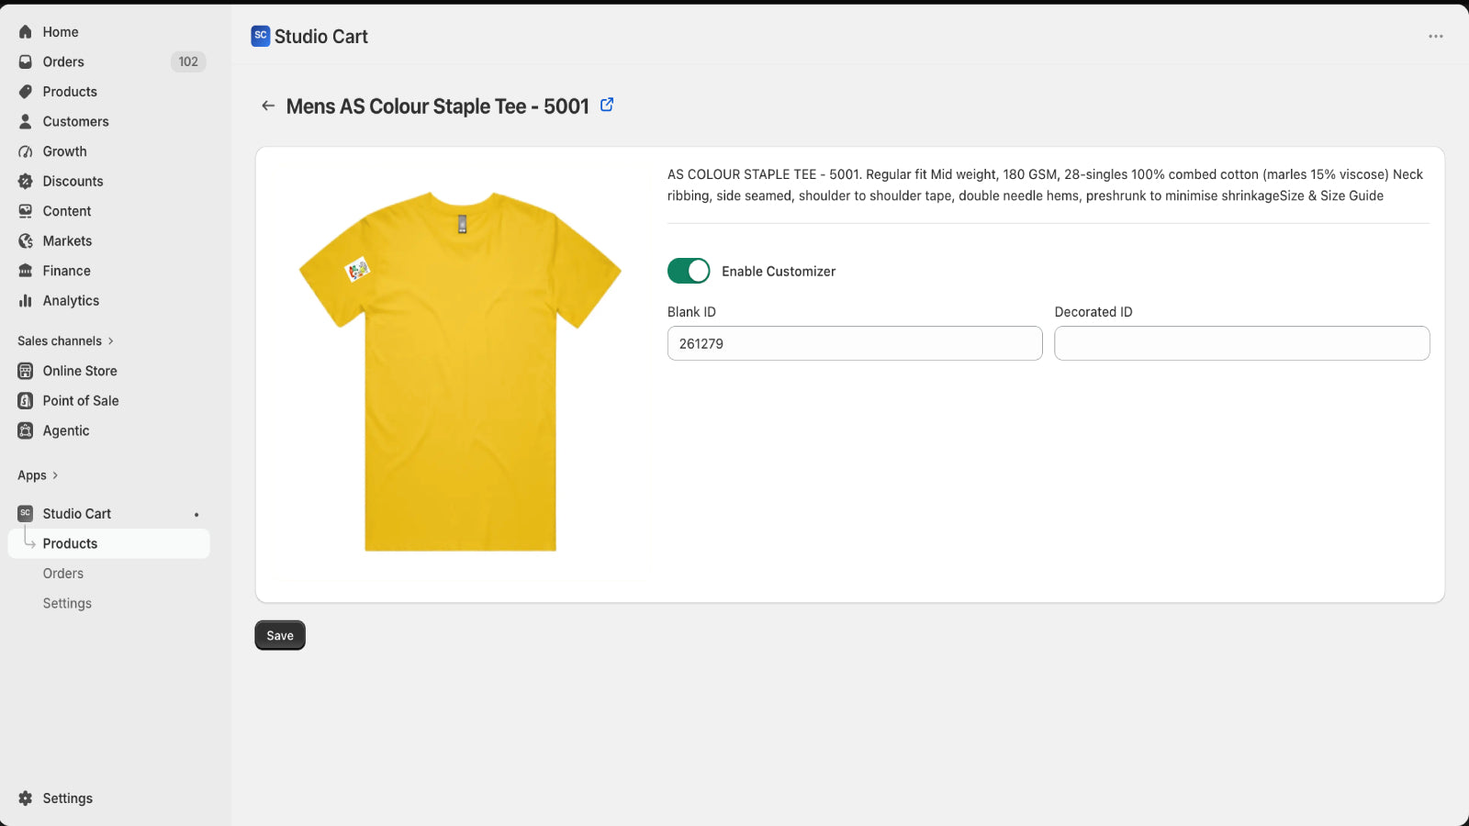1469x826 pixels.
Task: Click the Customers person icon
Action: click(x=26, y=121)
